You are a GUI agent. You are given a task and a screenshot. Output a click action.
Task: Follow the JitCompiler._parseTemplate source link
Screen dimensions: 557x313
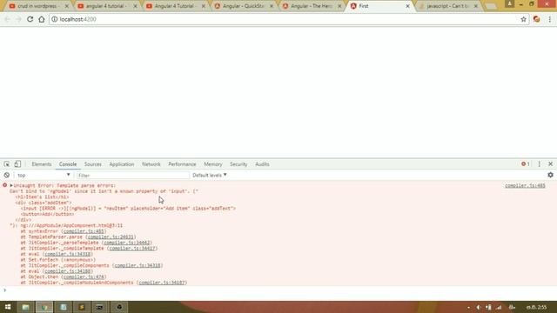tap(127, 243)
